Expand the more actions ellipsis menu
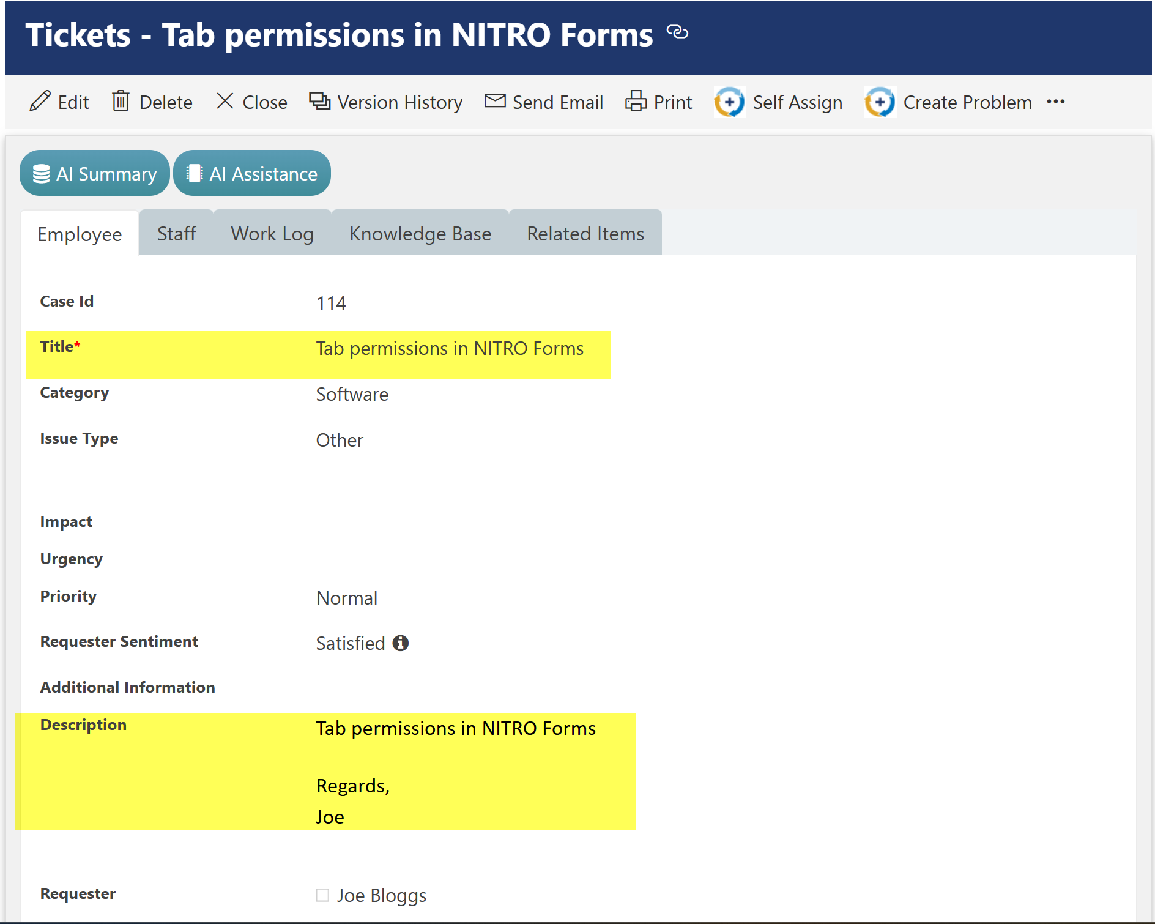1155x924 pixels. click(1055, 102)
